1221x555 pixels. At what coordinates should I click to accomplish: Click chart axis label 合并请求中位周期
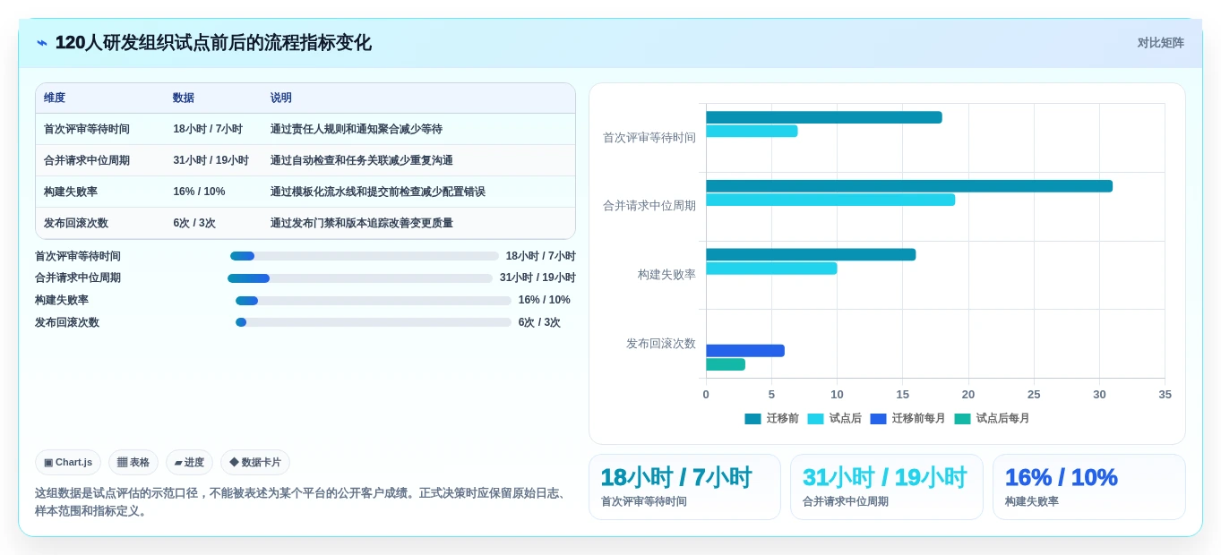(649, 206)
